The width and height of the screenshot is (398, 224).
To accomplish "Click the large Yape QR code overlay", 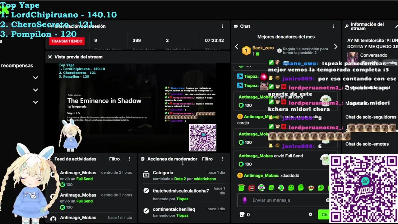I will 363,189.
